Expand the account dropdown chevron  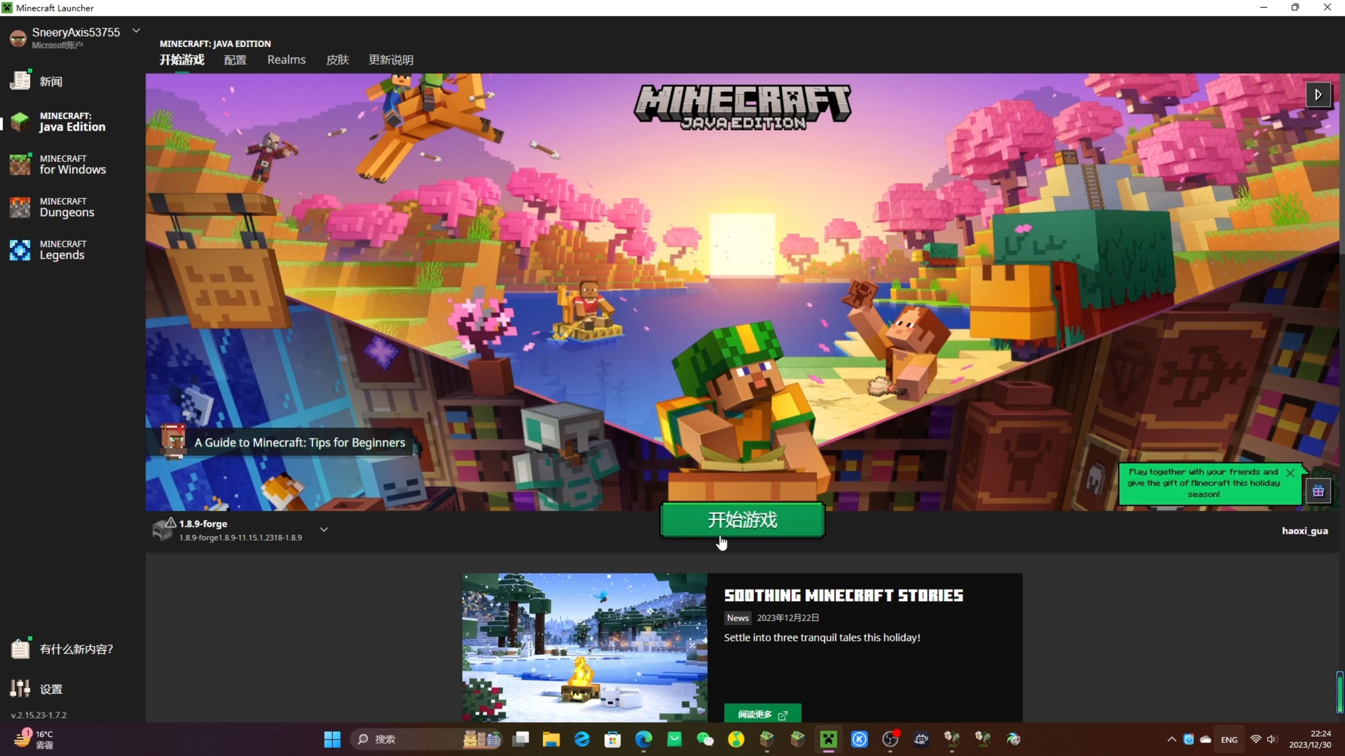pyautogui.click(x=136, y=31)
